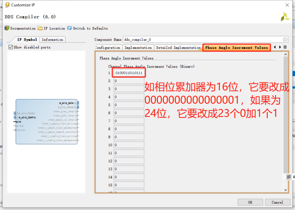Click the IME input method indicator

[289, 177]
